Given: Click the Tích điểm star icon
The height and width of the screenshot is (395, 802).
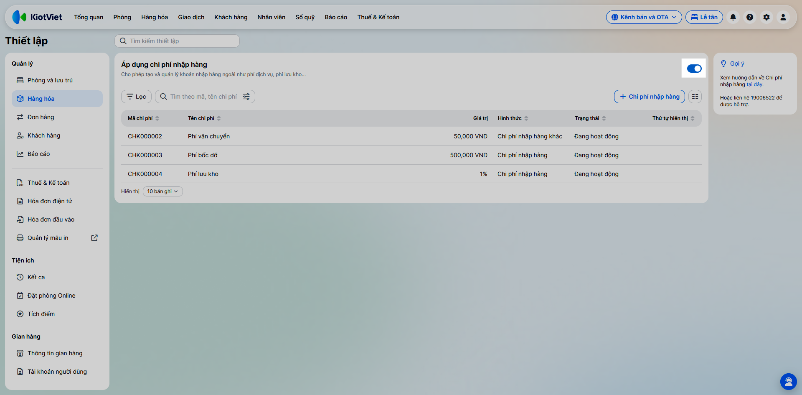Looking at the screenshot, I should point(20,314).
